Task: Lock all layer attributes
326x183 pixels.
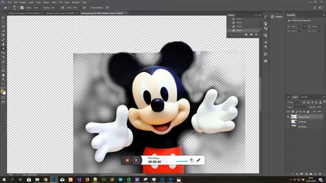Action: 308,112
